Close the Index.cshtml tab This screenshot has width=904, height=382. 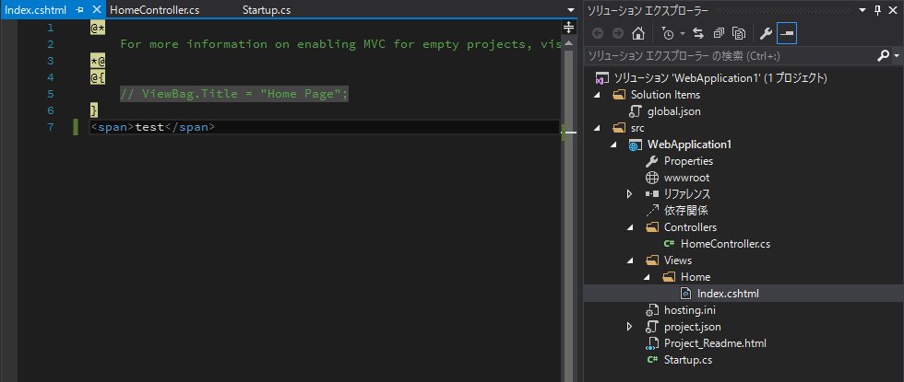point(97,10)
